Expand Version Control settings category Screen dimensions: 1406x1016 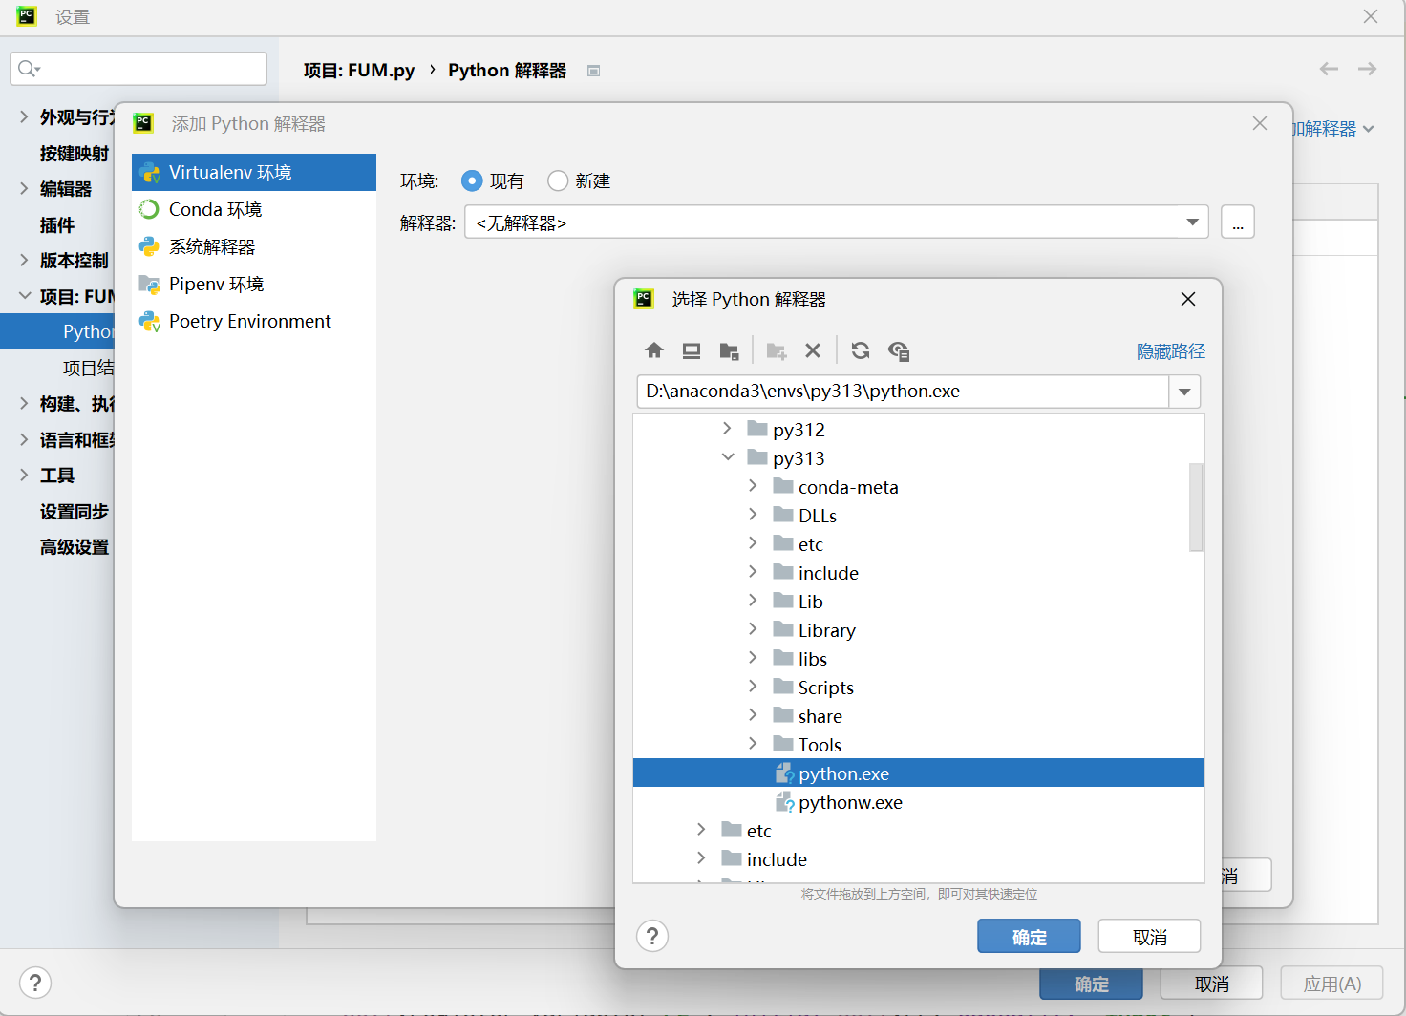[24, 260]
